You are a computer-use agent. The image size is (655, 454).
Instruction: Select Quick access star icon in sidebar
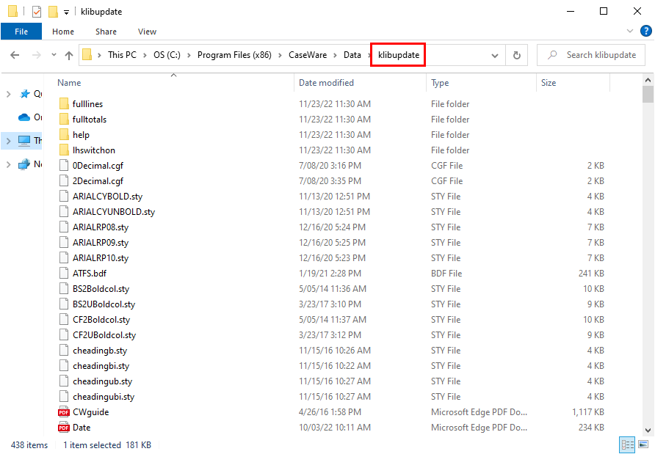(25, 94)
